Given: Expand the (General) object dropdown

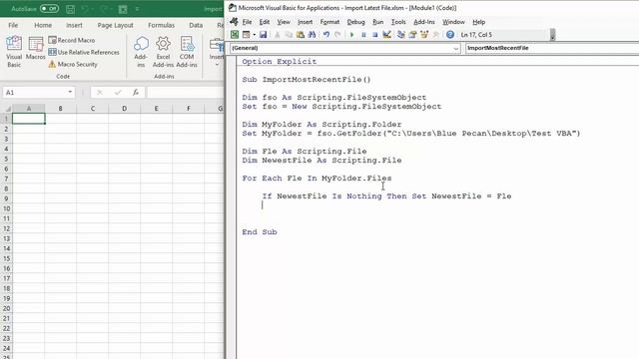Looking at the screenshot, I should [455, 48].
